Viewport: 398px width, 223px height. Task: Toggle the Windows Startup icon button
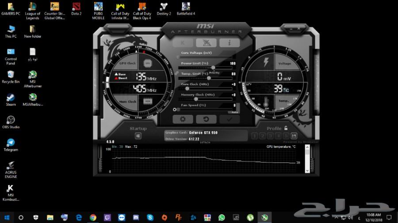tap(138, 136)
